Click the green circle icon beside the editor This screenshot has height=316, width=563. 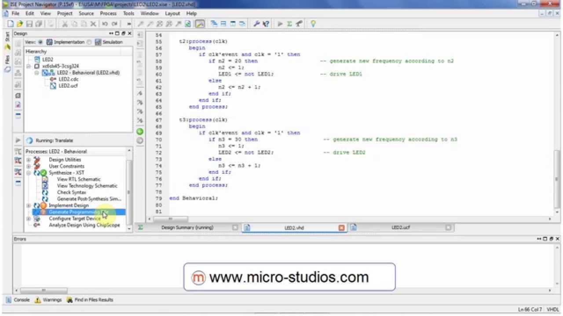(x=140, y=131)
